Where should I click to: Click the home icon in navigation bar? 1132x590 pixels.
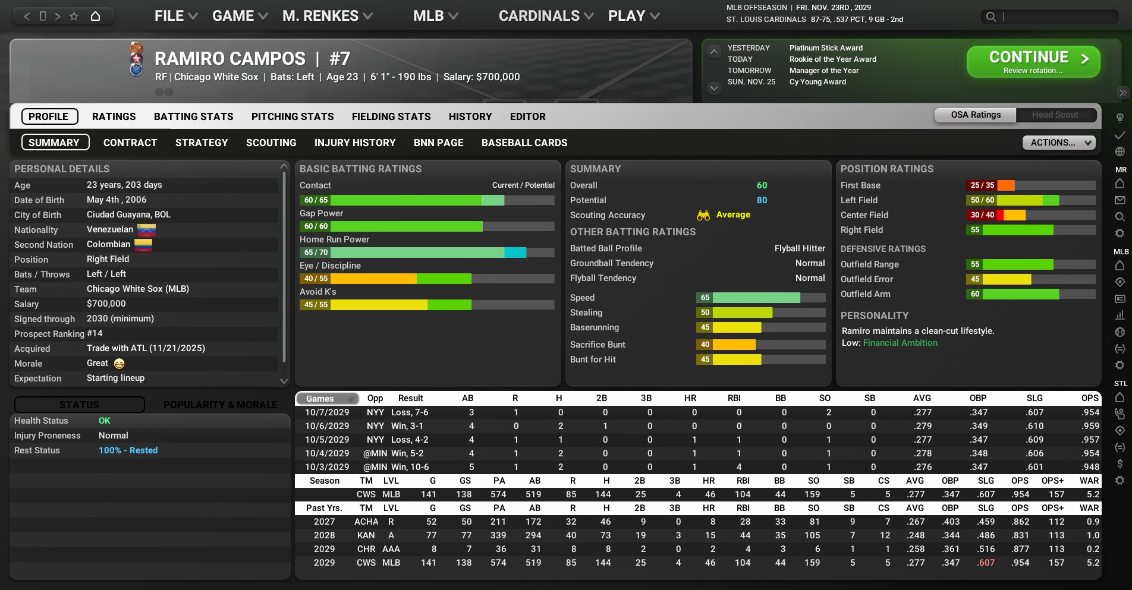coord(95,16)
